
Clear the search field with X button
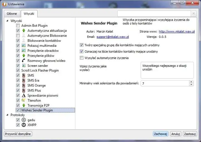tap(193, 13)
